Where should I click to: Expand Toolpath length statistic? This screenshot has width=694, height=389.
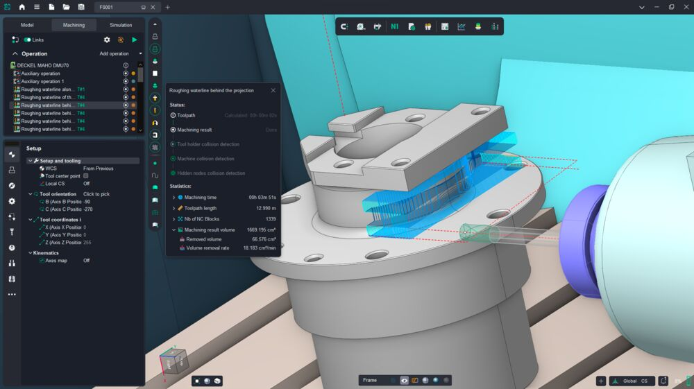[x=173, y=208]
